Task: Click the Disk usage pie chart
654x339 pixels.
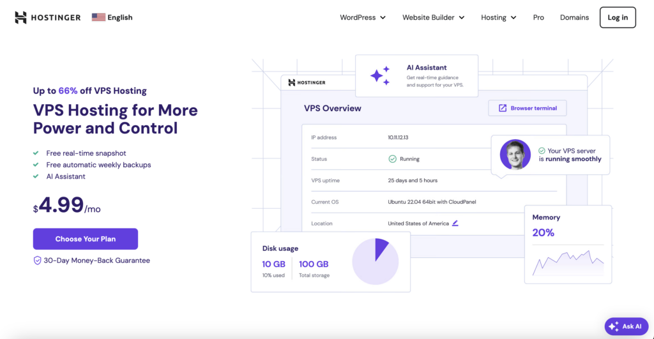Action: (376, 262)
